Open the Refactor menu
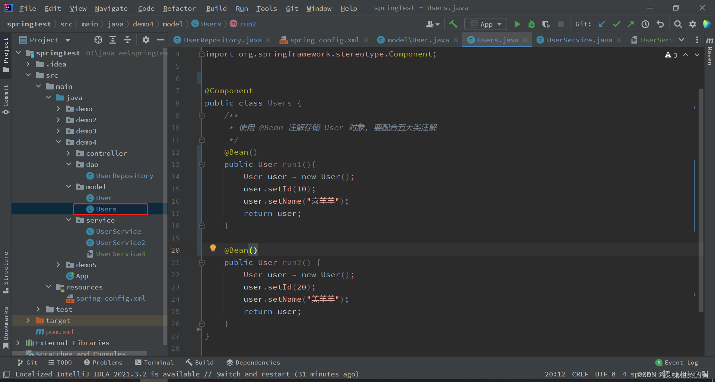 coord(179,8)
